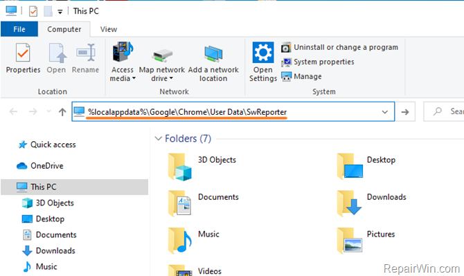Screen dimensions: 464x276
Task: Select Desktop in navigation tree
Action: coord(43,219)
